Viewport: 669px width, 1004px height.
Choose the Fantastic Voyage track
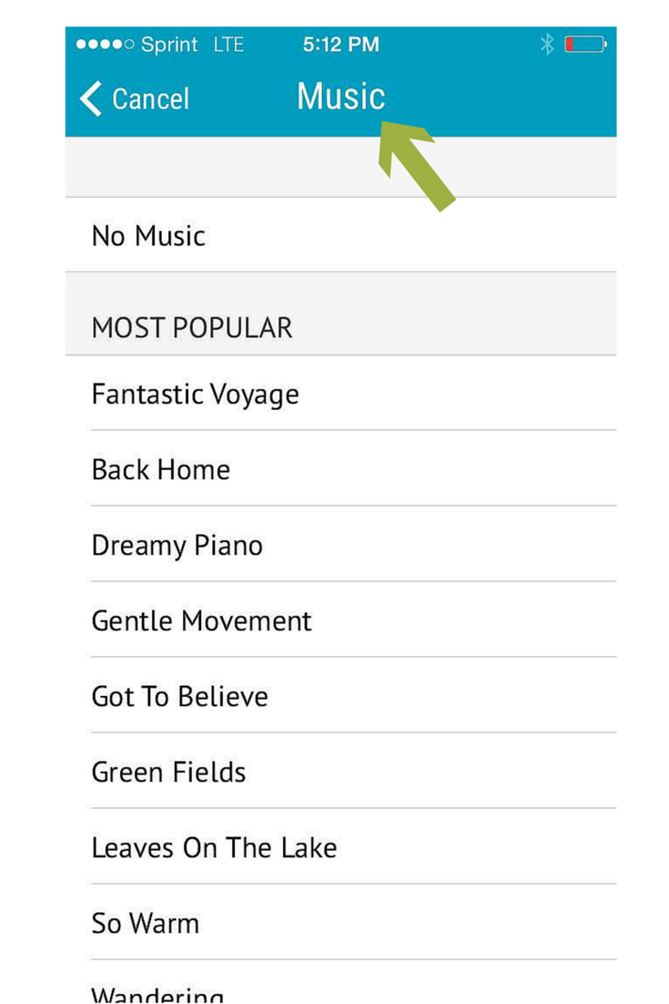341,394
